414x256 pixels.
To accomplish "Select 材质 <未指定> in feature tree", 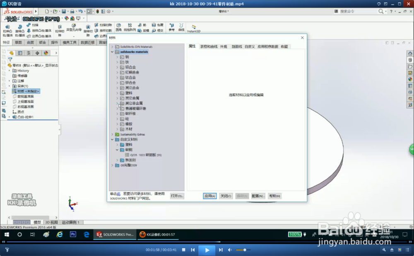I will (26, 91).
